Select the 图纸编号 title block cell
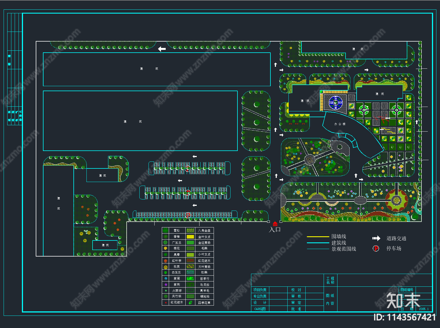 tap(407, 290)
